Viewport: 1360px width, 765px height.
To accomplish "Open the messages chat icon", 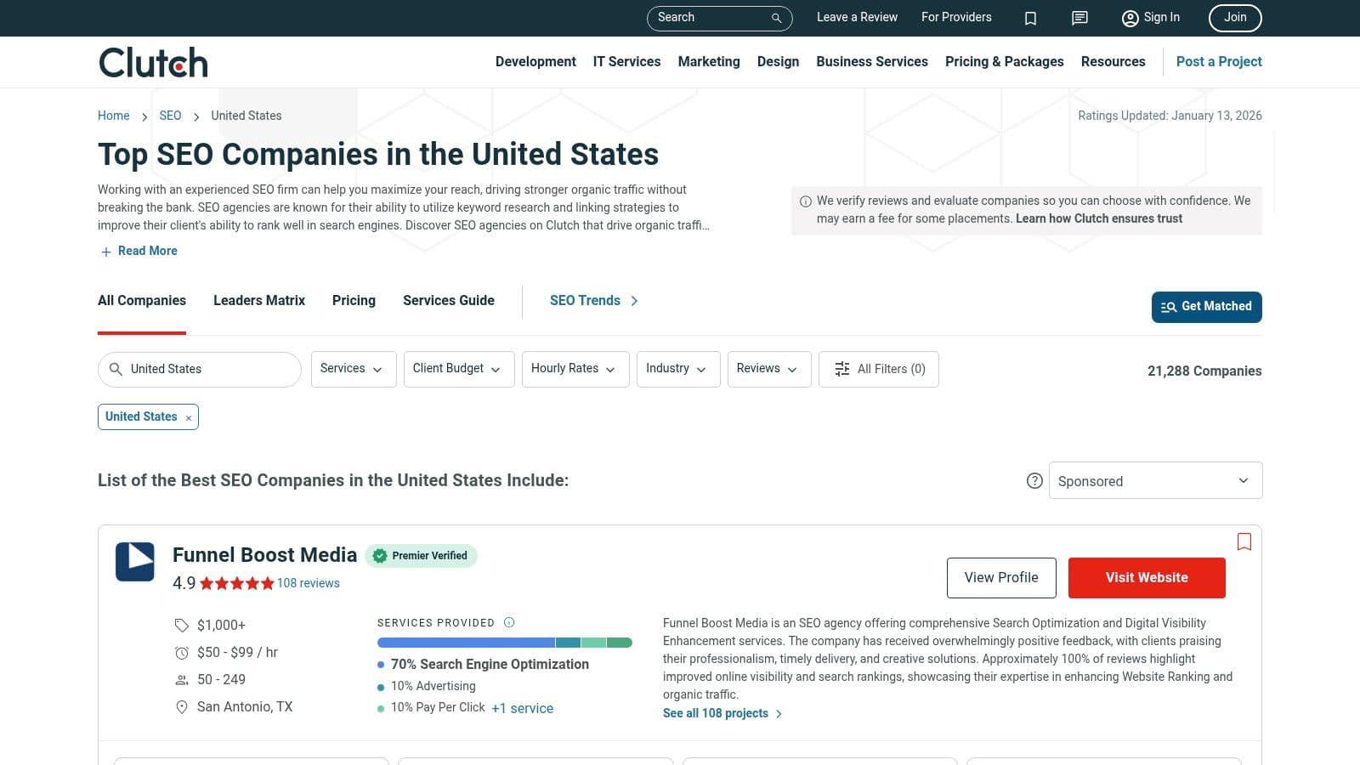I will [x=1079, y=18].
